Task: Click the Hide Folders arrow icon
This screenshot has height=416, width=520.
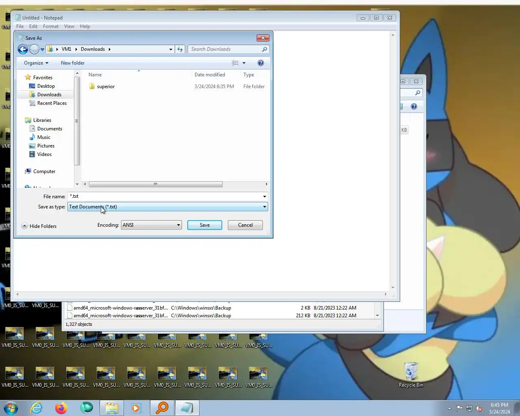Action: click(24, 226)
